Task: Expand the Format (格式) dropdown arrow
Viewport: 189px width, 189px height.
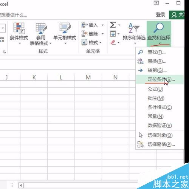Action: tap(101, 42)
